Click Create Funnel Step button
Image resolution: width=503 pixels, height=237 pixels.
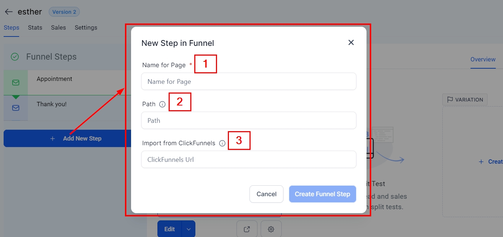[x=322, y=194]
